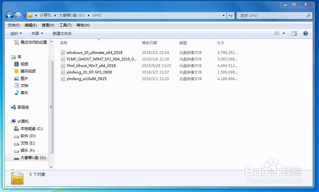Open the 查看(V) menu
The width and height of the screenshot is (319, 192).
(48, 25)
